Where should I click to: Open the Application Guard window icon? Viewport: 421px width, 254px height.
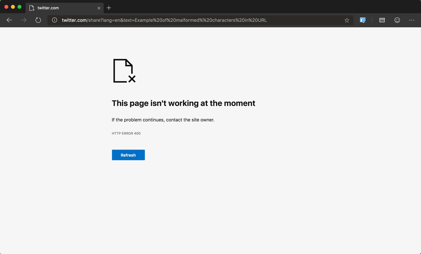362,20
